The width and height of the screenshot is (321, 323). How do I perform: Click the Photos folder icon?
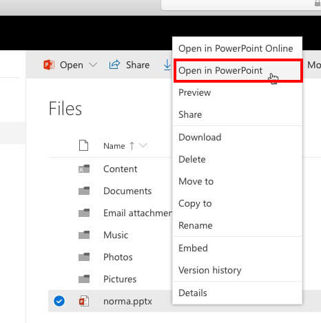[x=84, y=257]
